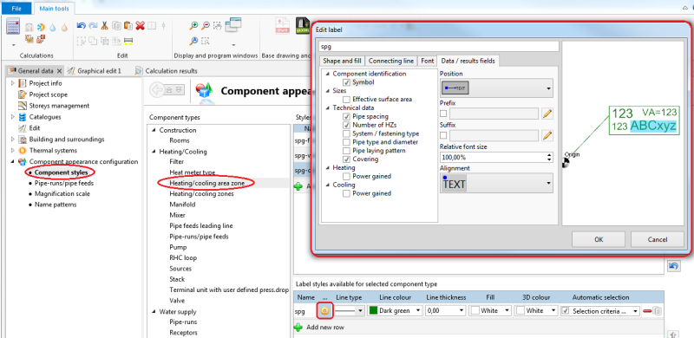Switch to Shape and fill tab

pos(342,61)
